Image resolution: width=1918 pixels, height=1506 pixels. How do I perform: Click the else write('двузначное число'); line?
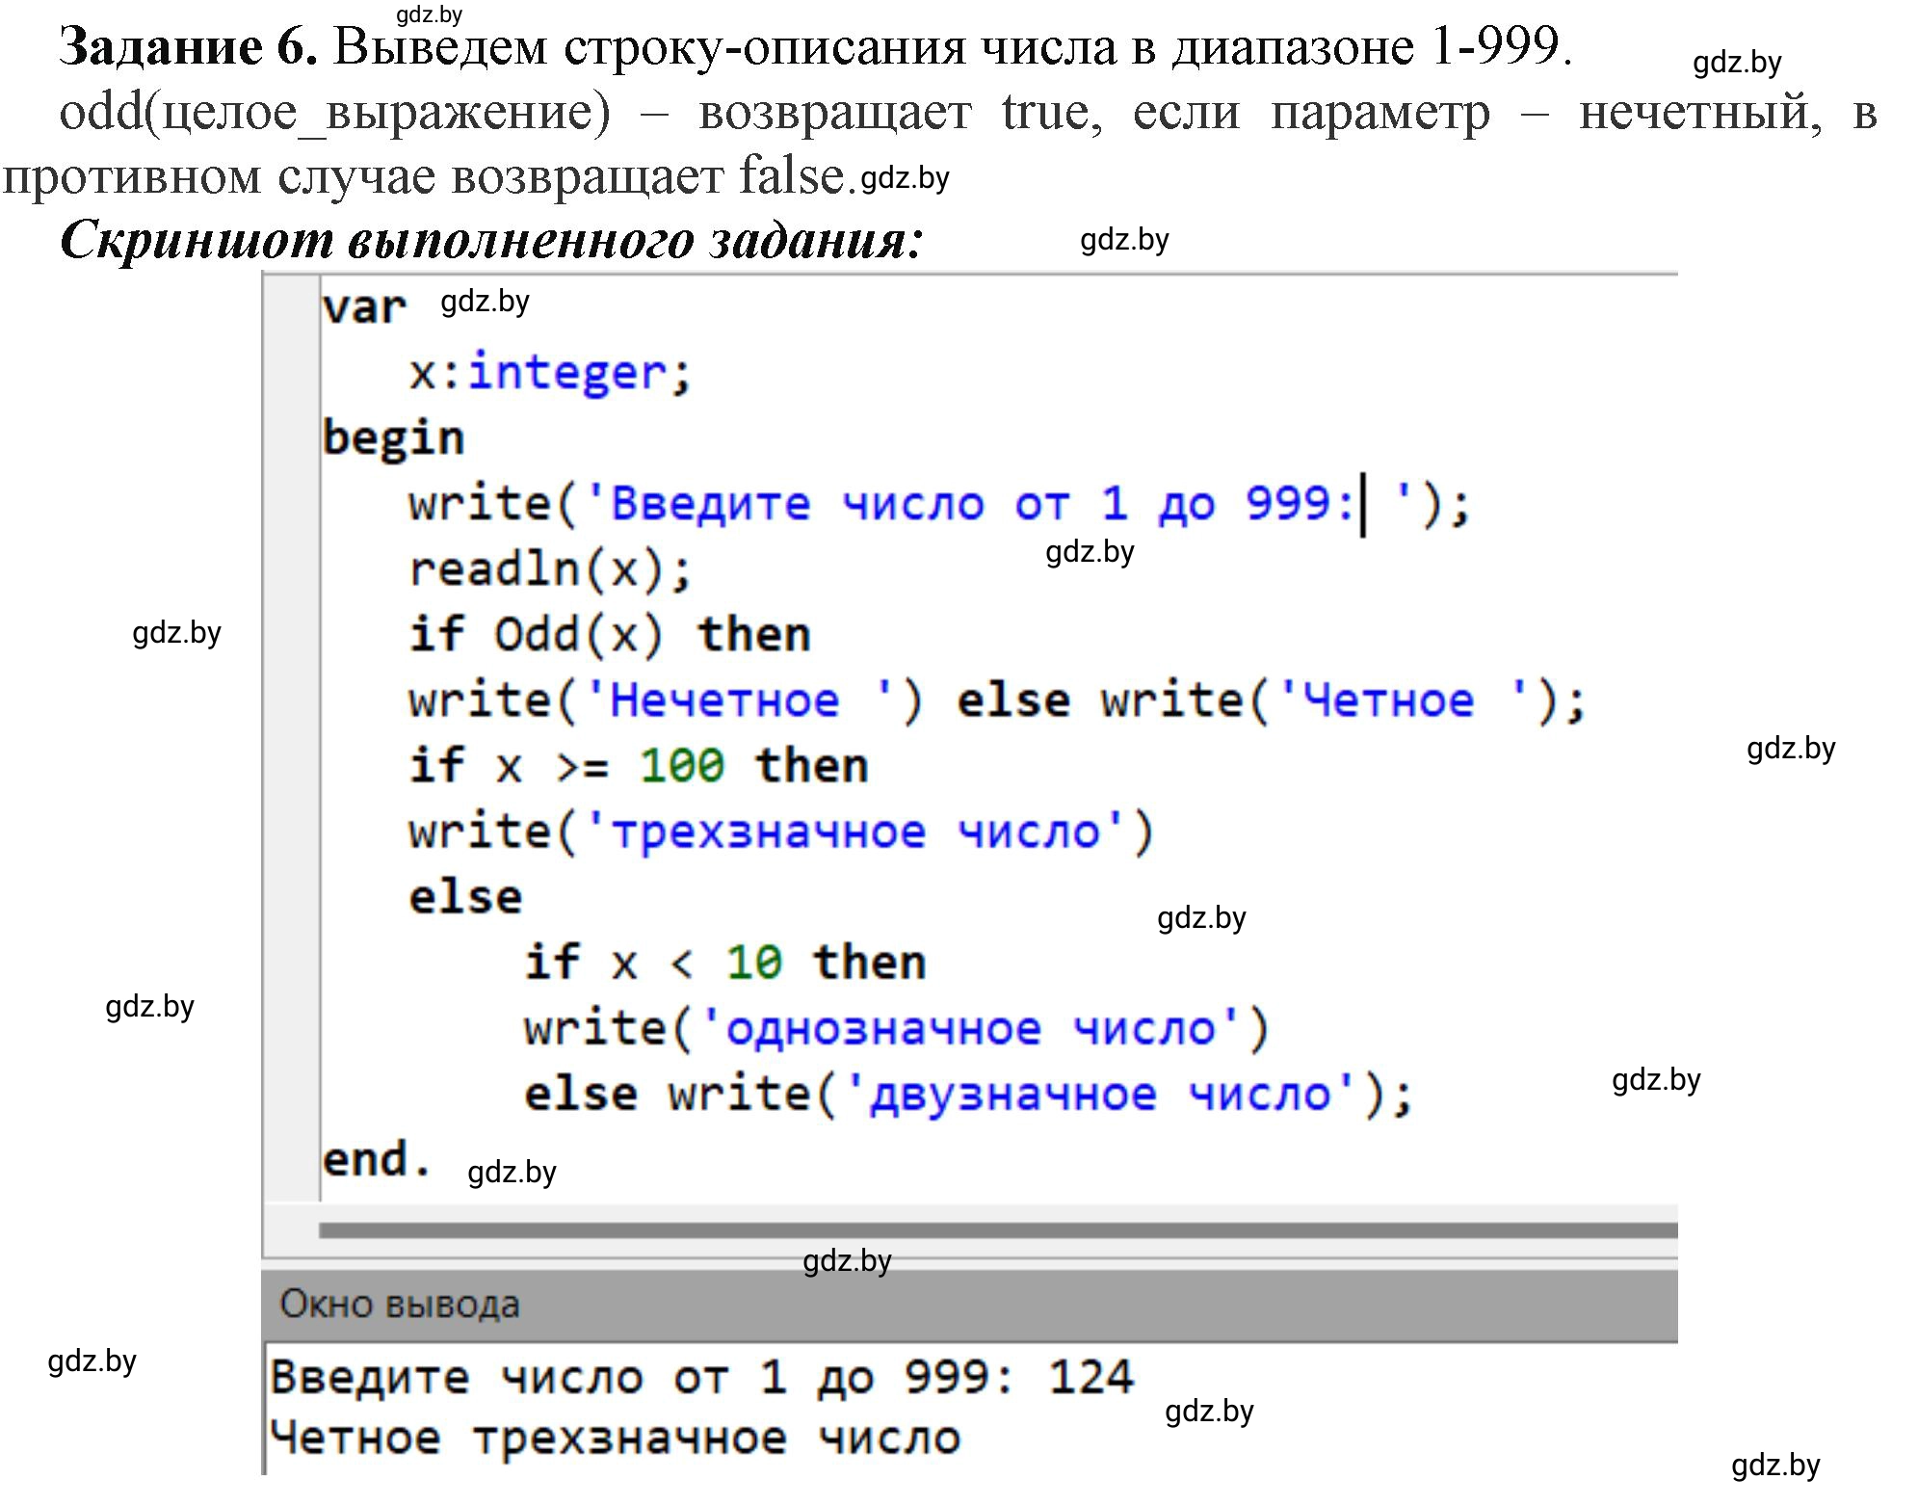click(968, 1094)
